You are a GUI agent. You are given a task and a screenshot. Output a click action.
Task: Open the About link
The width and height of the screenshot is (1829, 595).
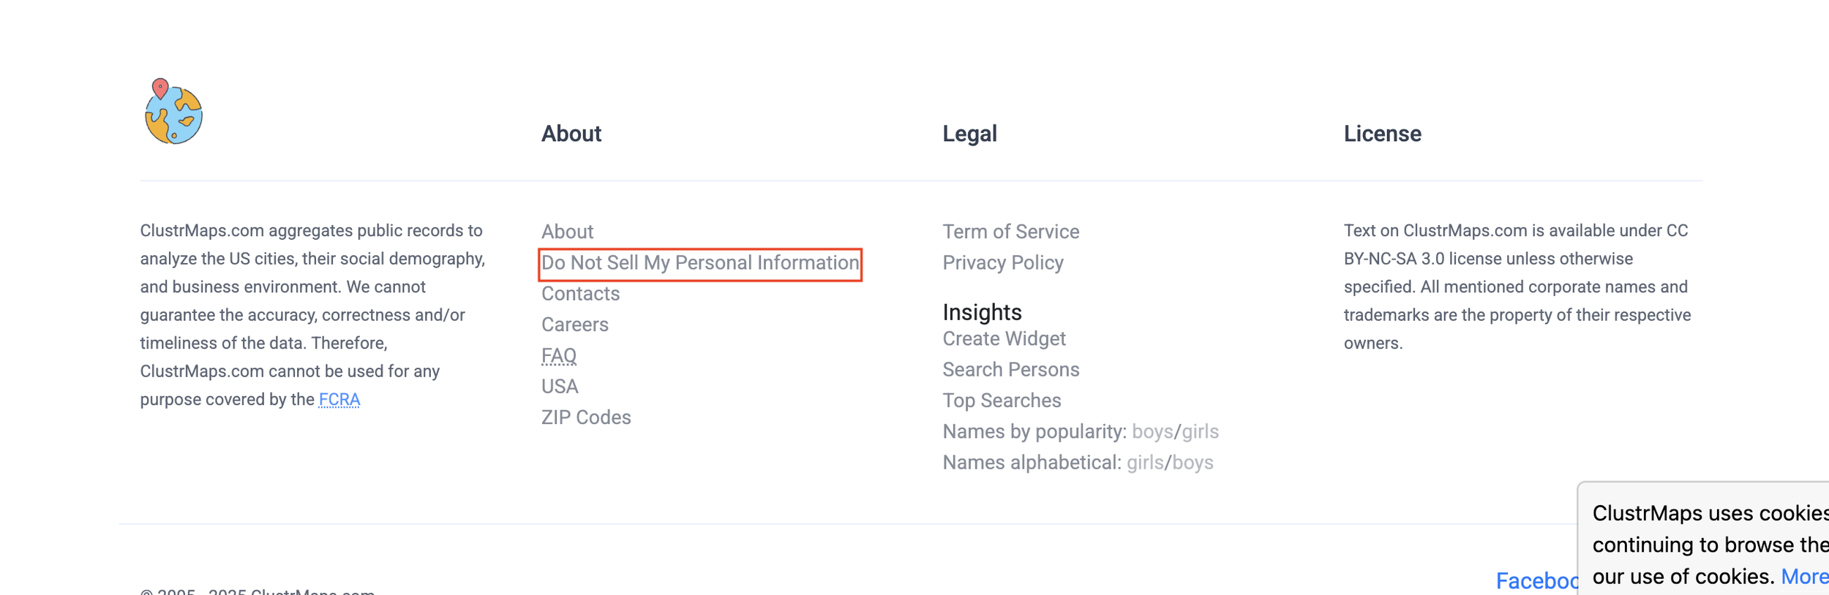coord(567,232)
